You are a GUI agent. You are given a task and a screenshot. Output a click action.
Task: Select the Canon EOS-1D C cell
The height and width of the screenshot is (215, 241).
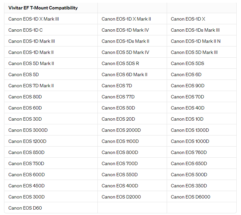tap(26, 30)
